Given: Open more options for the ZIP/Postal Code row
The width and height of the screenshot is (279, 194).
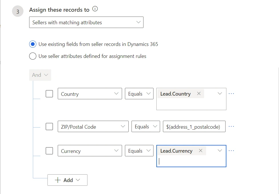Looking at the screenshot, I should pos(231,126).
